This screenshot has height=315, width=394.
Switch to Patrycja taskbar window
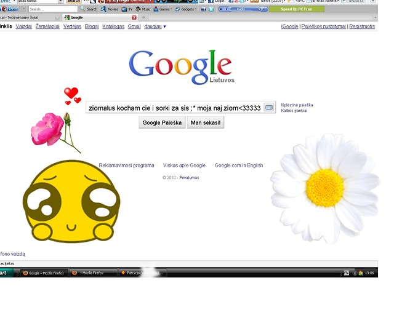click(143, 273)
